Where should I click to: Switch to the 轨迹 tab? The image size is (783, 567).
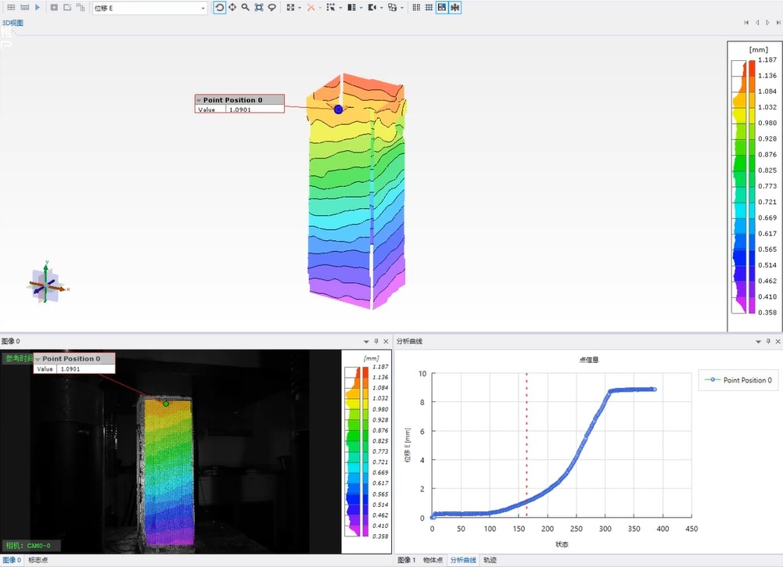pyautogui.click(x=490, y=560)
